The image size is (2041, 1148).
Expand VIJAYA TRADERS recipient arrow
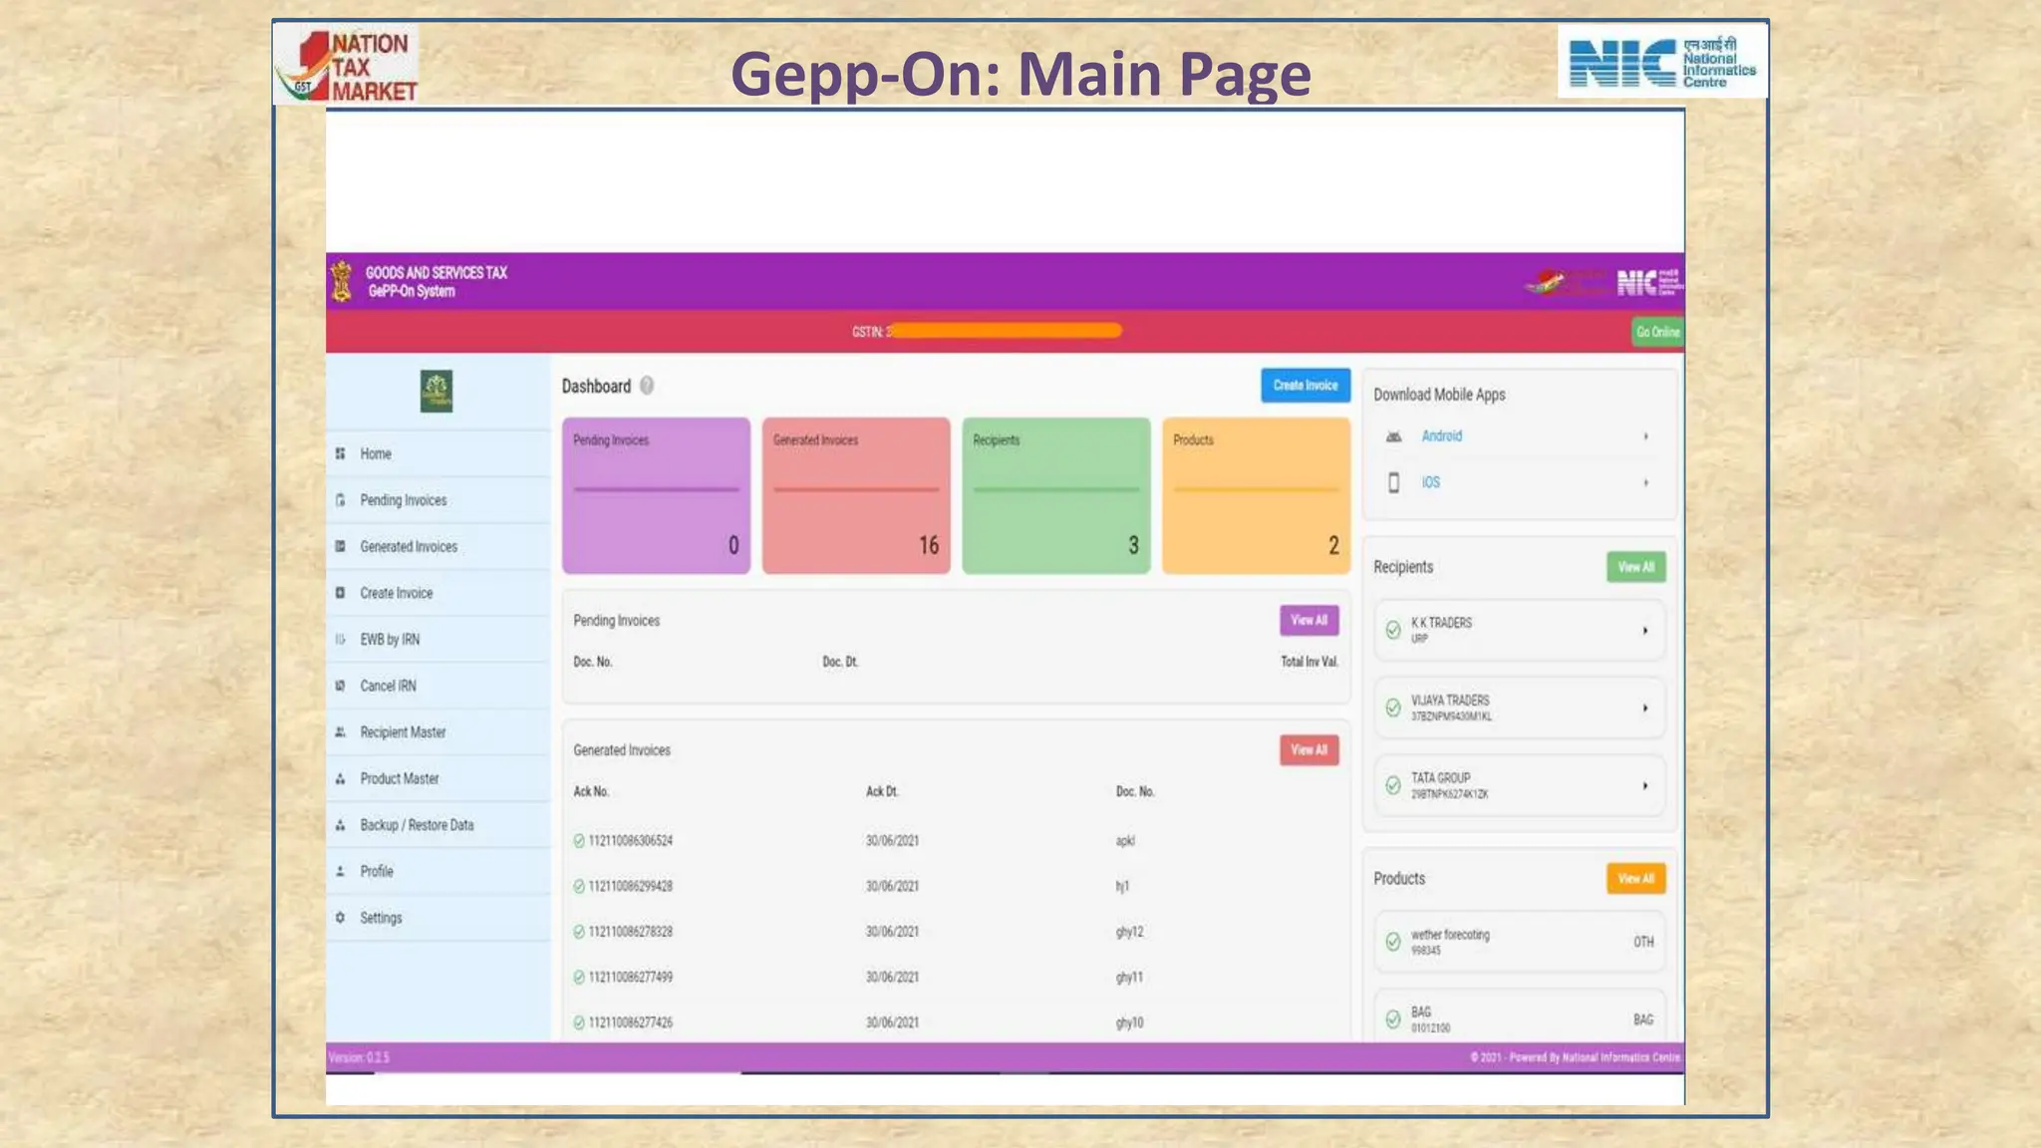point(1645,709)
